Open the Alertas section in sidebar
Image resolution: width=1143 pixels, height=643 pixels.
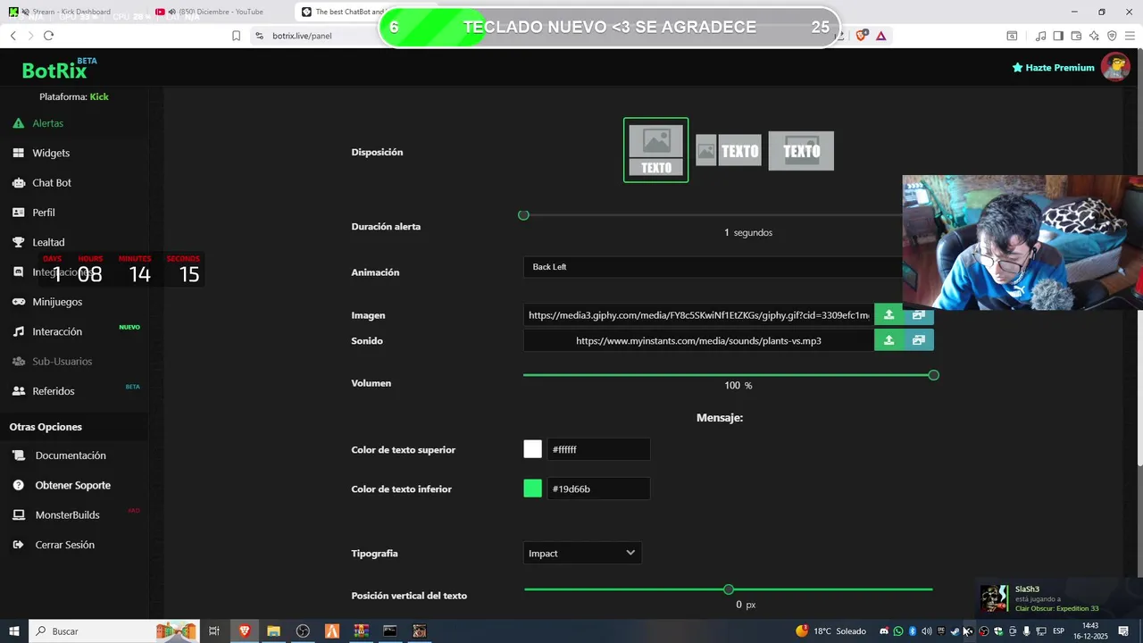click(47, 123)
